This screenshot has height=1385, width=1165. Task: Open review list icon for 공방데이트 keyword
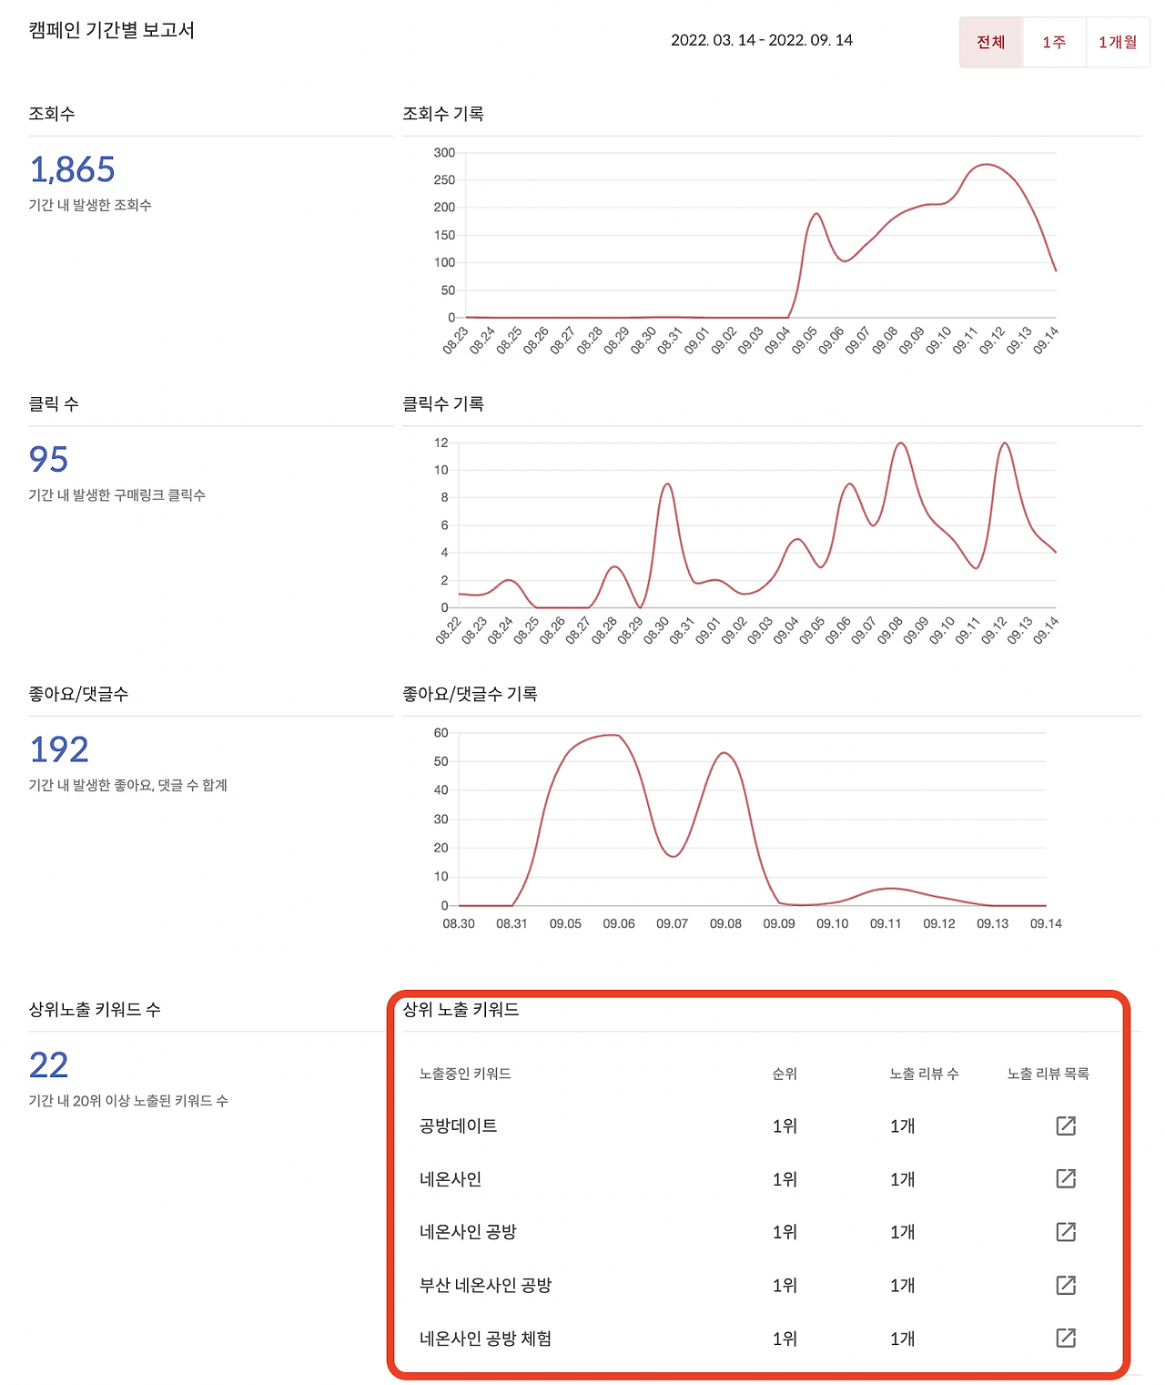coord(1066,1125)
